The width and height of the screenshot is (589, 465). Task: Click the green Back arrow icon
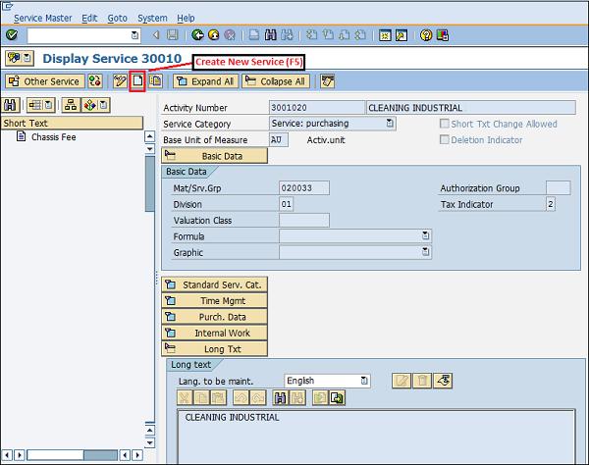click(199, 35)
